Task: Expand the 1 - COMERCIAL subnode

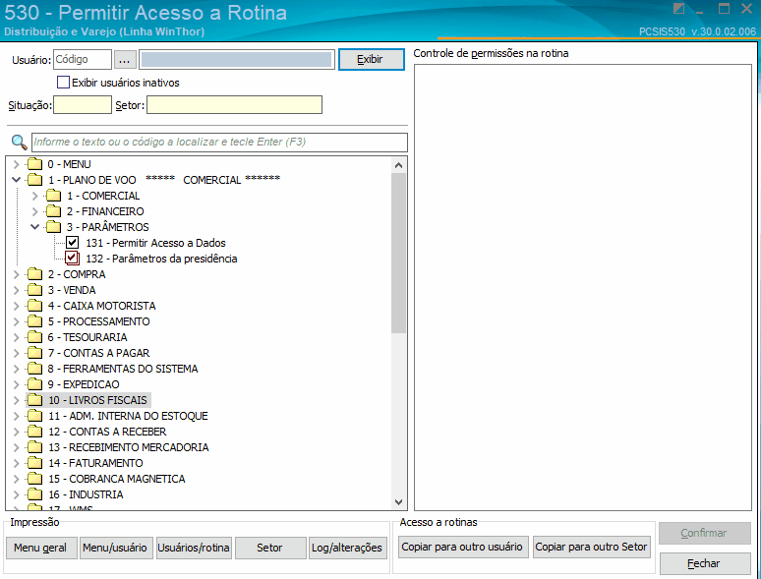Action: (34, 196)
